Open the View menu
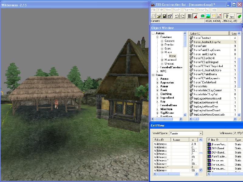 point(168,10)
